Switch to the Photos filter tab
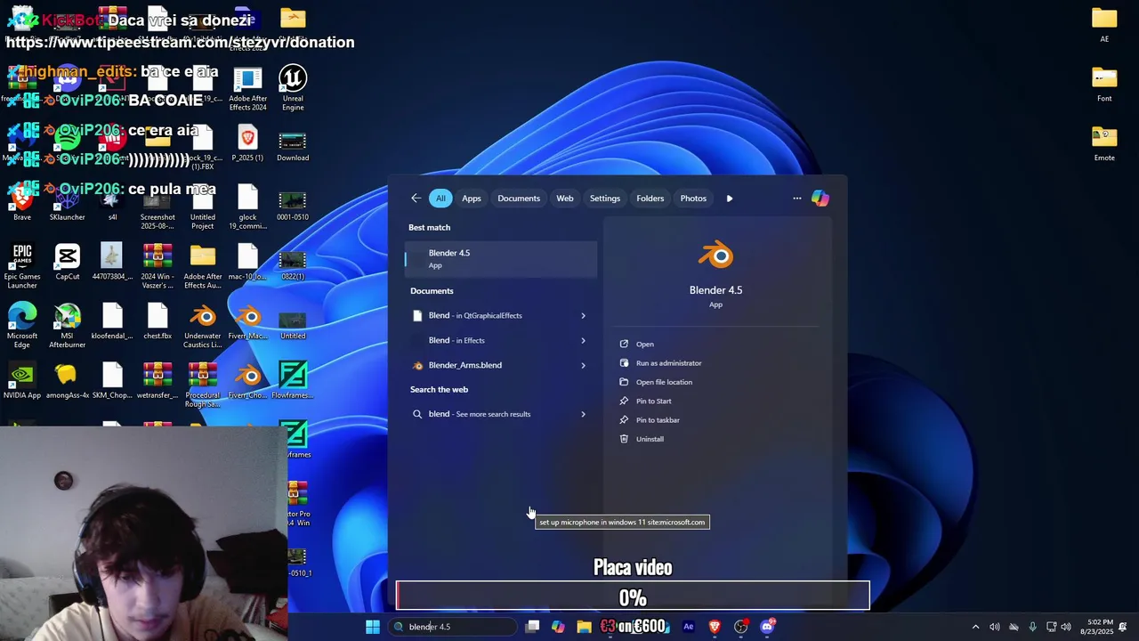The width and height of the screenshot is (1139, 641). pyautogui.click(x=693, y=199)
